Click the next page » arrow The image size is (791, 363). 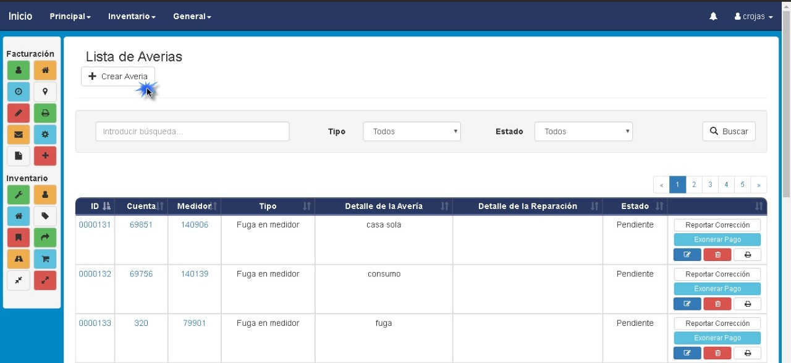[x=758, y=184]
